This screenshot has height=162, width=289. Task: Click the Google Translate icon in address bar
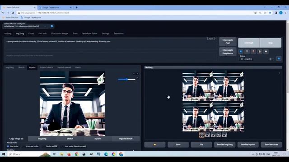(x=256, y=13)
